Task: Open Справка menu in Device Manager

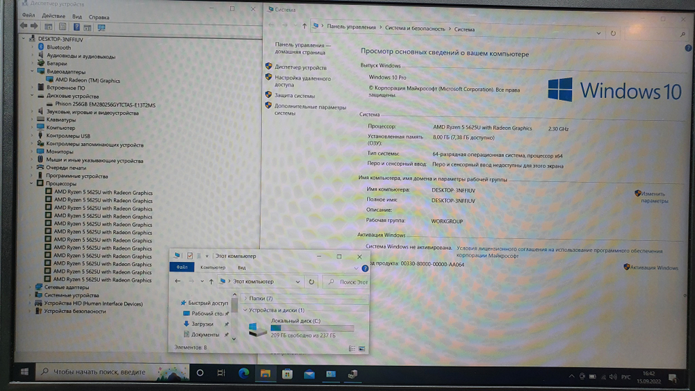Action: point(99,17)
